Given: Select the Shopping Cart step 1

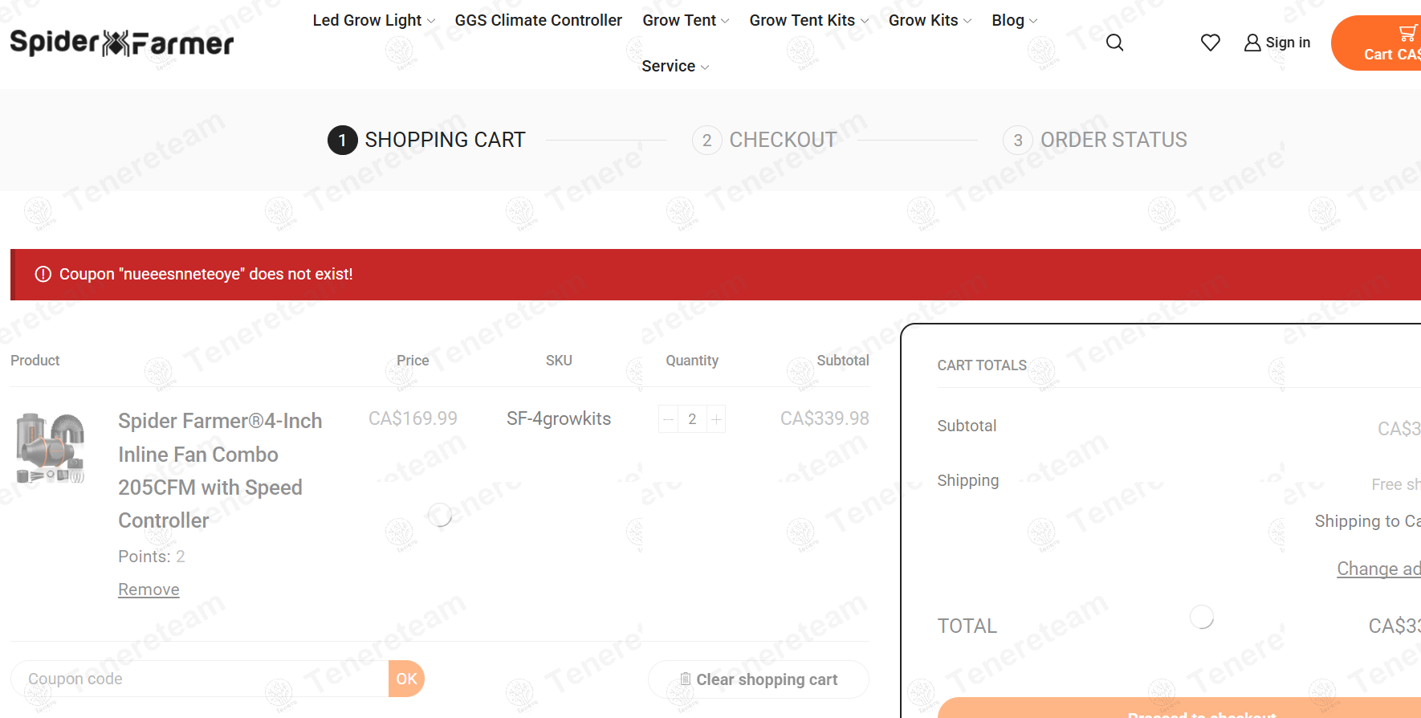Looking at the screenshot, I should click(x=426, y=140).
